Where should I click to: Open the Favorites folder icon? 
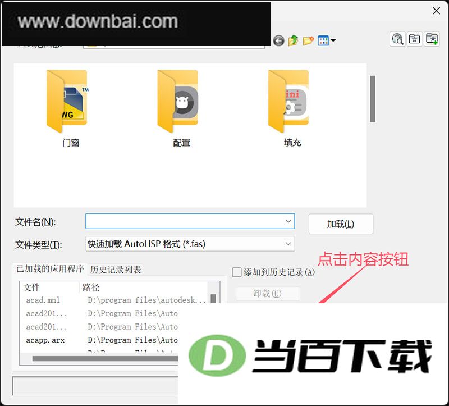414,39
